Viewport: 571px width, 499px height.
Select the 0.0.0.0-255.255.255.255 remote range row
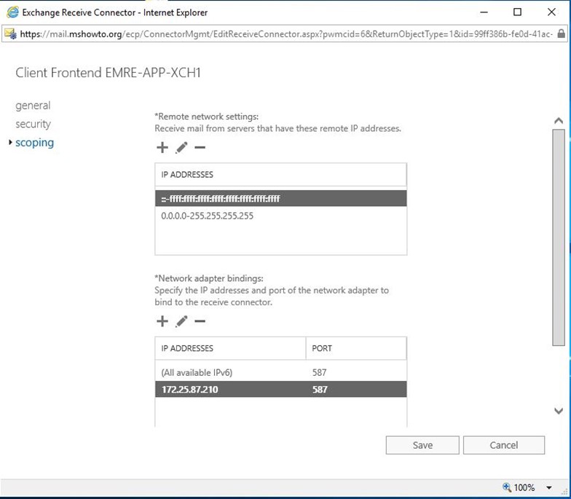tap(281, 216)
